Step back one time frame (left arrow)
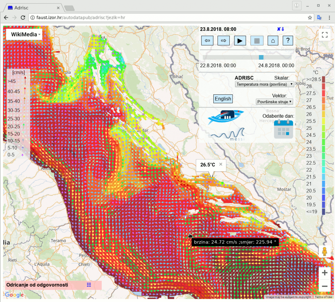This screenshot has width=335, height=302. (207, 41)
